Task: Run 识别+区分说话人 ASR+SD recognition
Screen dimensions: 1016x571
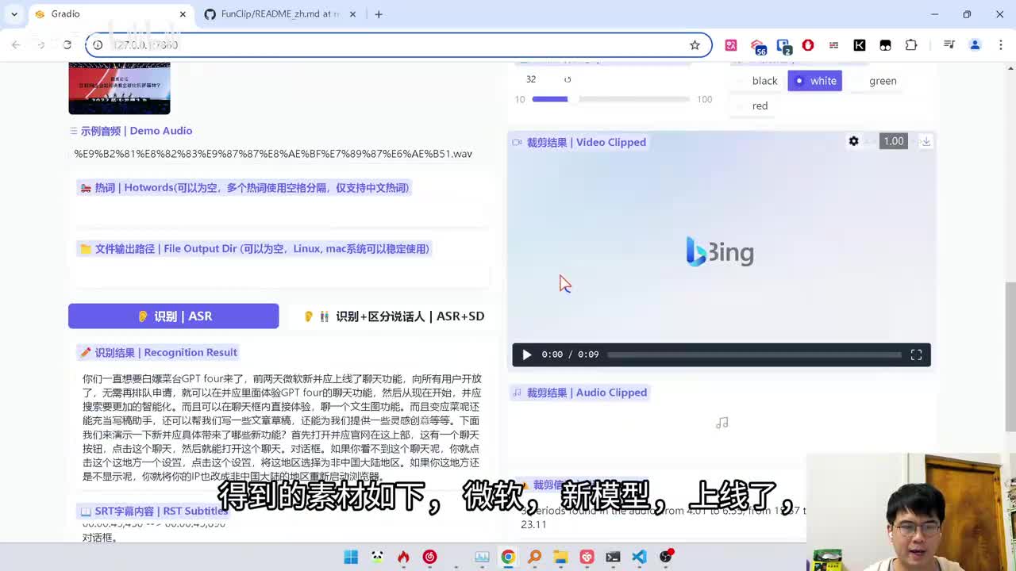Action: coord(394,316)
